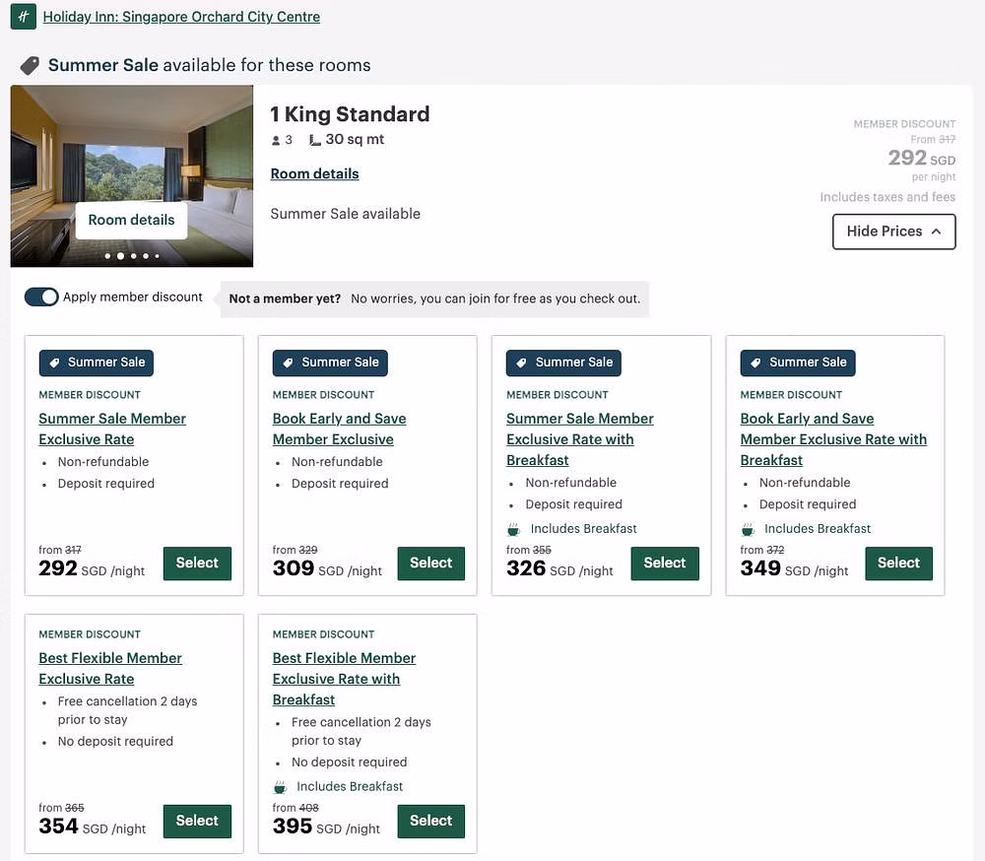Select the 395 SGD per night rate
Viewport: 985px width, 861px height.
(431, 821)
